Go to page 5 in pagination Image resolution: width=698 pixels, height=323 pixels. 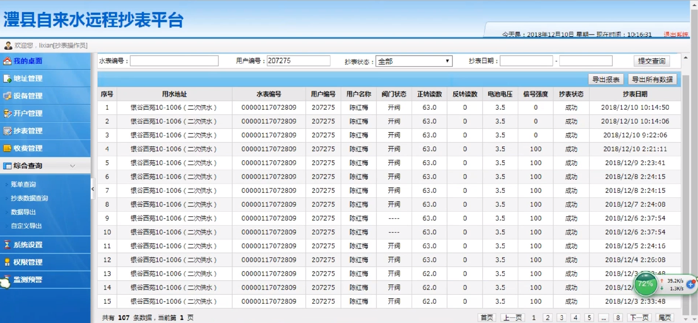[x=589, y=318]
